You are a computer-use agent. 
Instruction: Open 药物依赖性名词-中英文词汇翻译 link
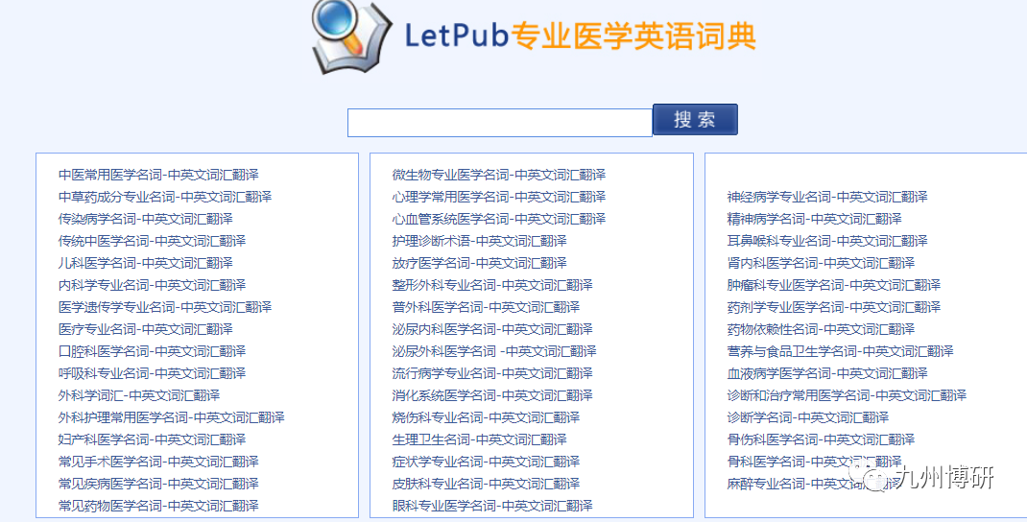click(821, 329)
